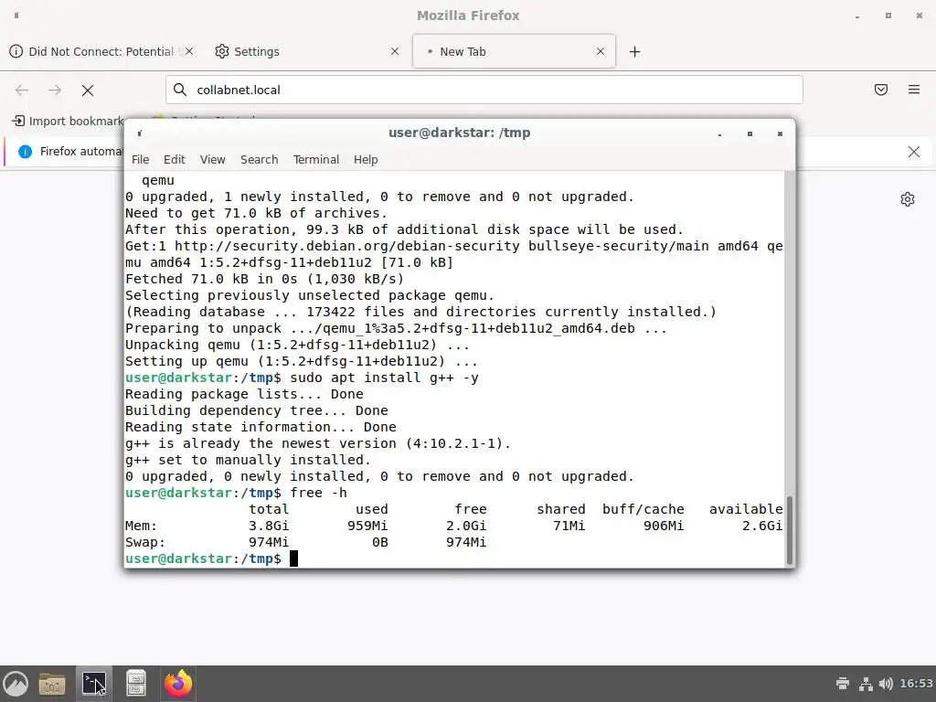Dismiss the Firefox notification bar
Image resolution: width=936 pixels, height=702 pixels.
[x=914, y=152]
